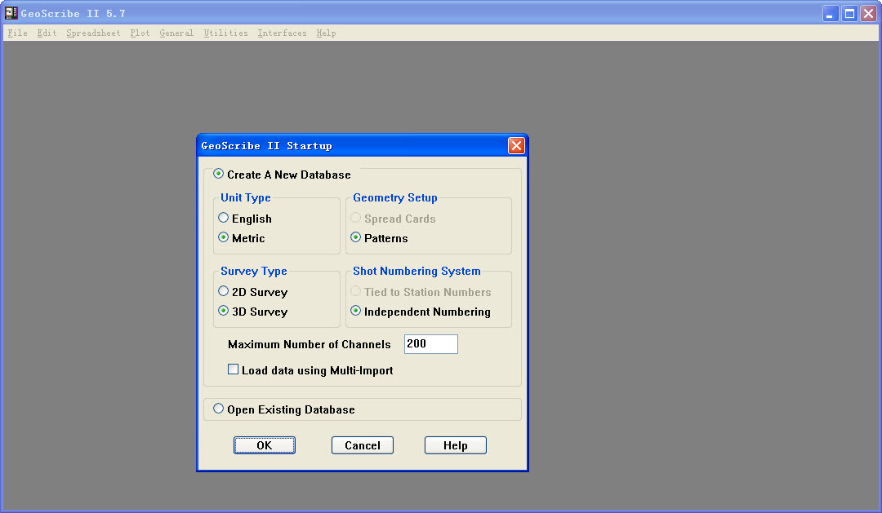Open the Interfaces menu
This screenshot has width=882, height=513.
(x=283, y=33)
